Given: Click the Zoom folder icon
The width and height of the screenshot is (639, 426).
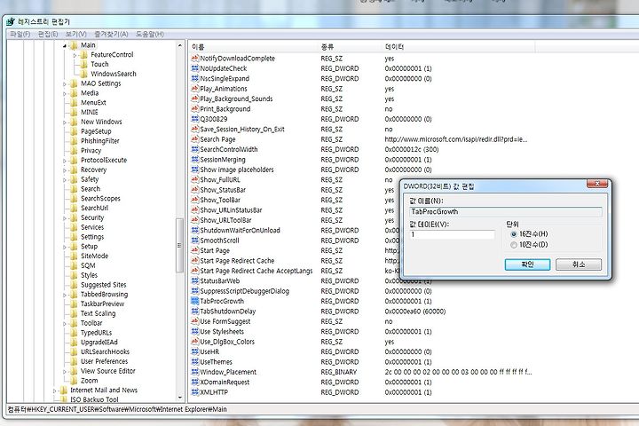Looking at the screenshot, I should coord(74,381).
